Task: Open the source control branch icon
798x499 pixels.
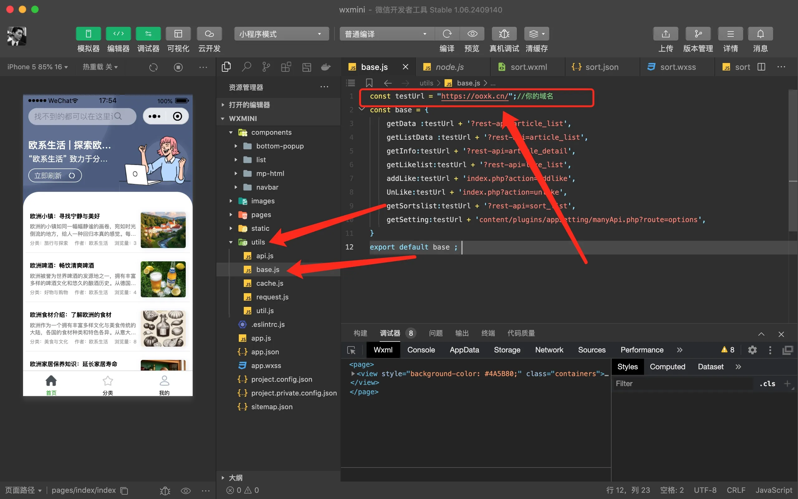Action: [266, 67]
